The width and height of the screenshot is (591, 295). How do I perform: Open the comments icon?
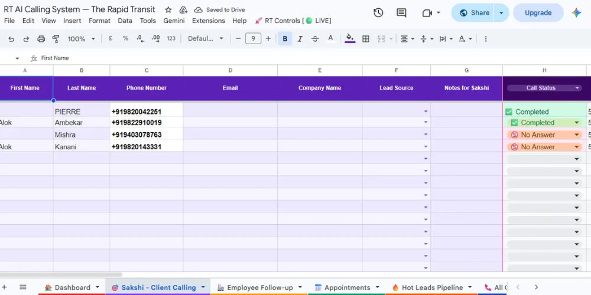(x=401, y=13)
